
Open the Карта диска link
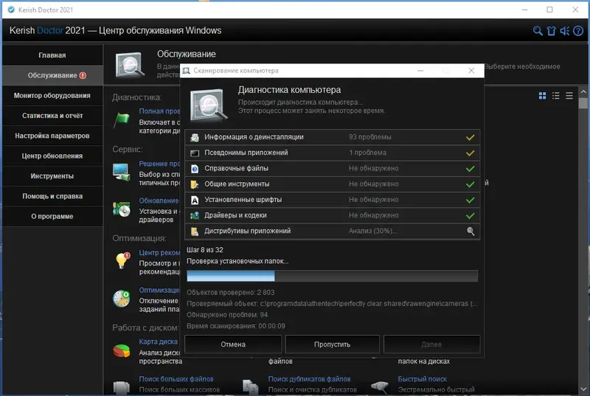pos(159,341)
